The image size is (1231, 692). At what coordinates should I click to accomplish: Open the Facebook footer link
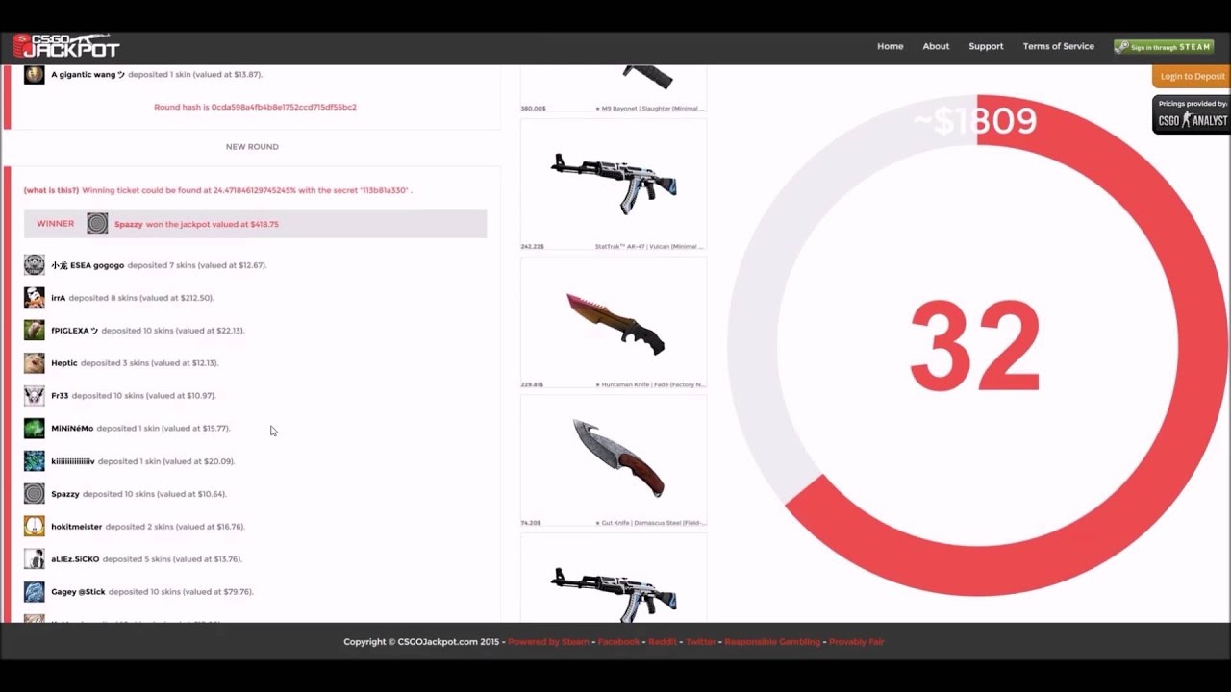pyautogui.click(x=618, y=642)
